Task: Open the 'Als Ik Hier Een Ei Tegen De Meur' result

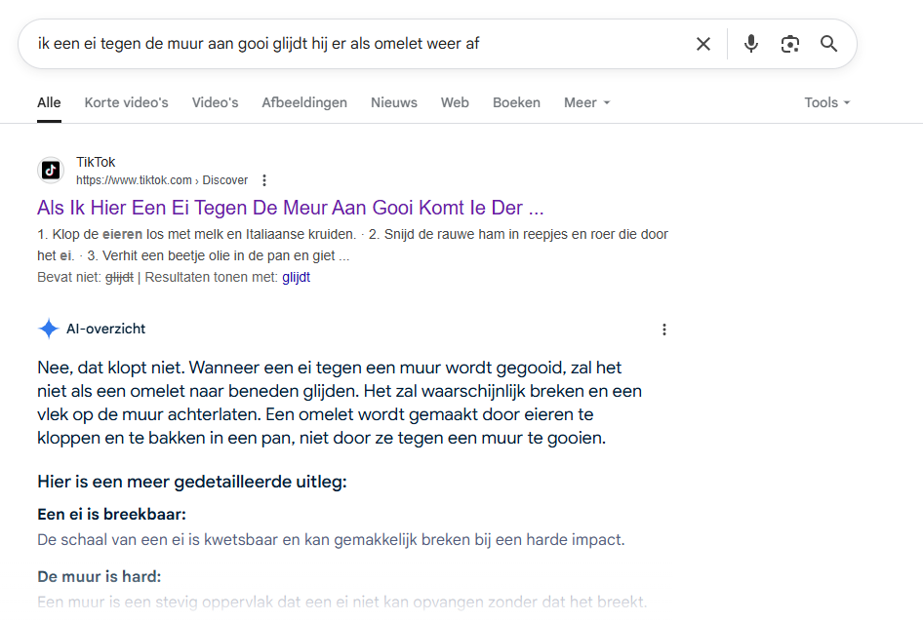Action: pos(290,208)
